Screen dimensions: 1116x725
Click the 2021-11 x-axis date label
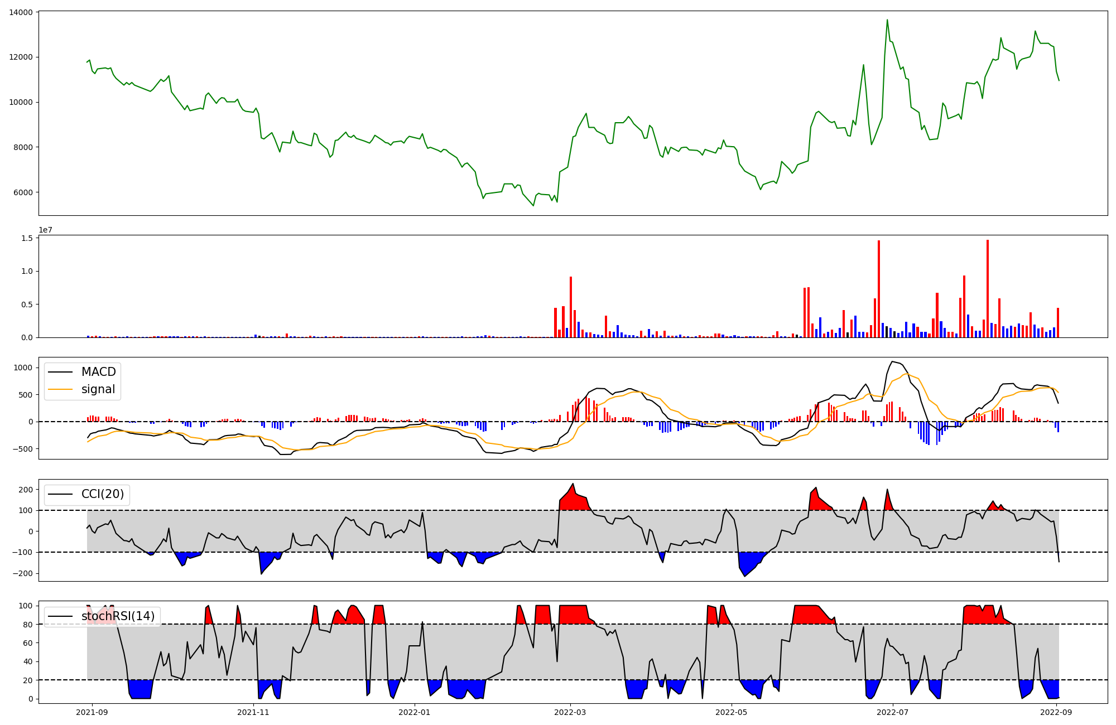pyautogui.click(x=254, y=712)
